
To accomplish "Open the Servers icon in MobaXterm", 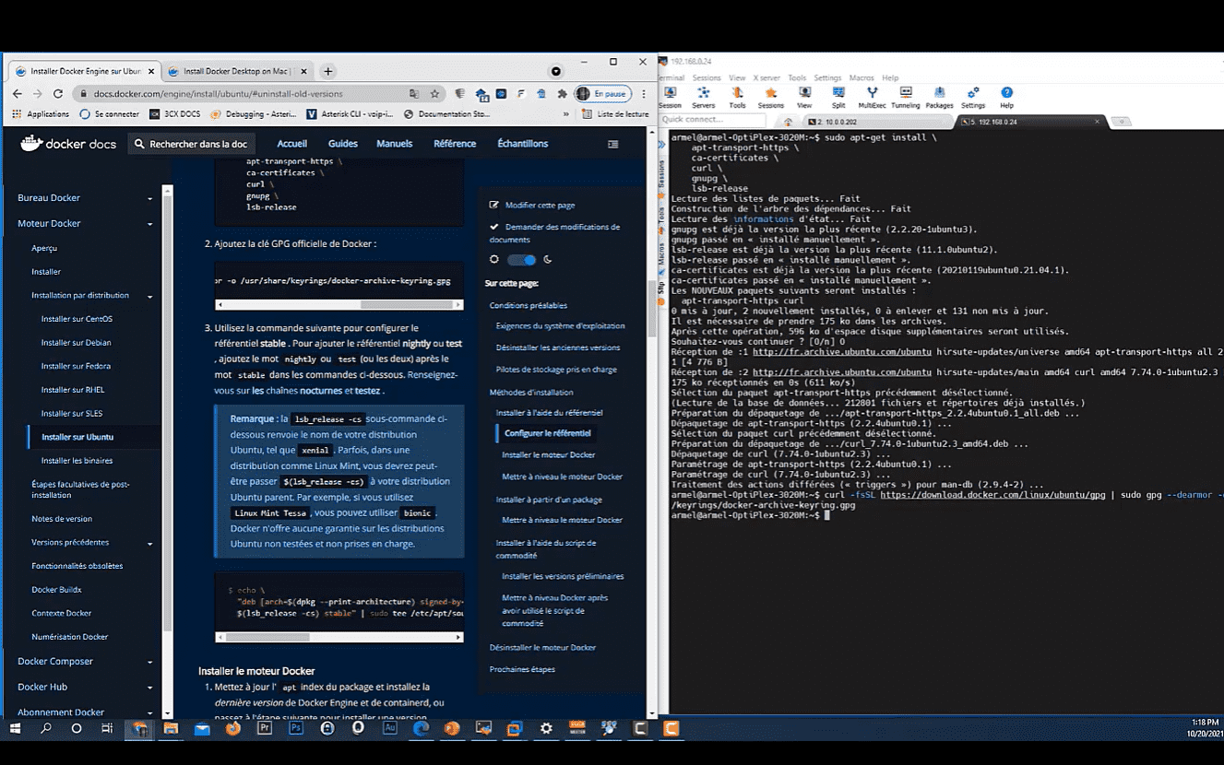I will click(704, 95).
